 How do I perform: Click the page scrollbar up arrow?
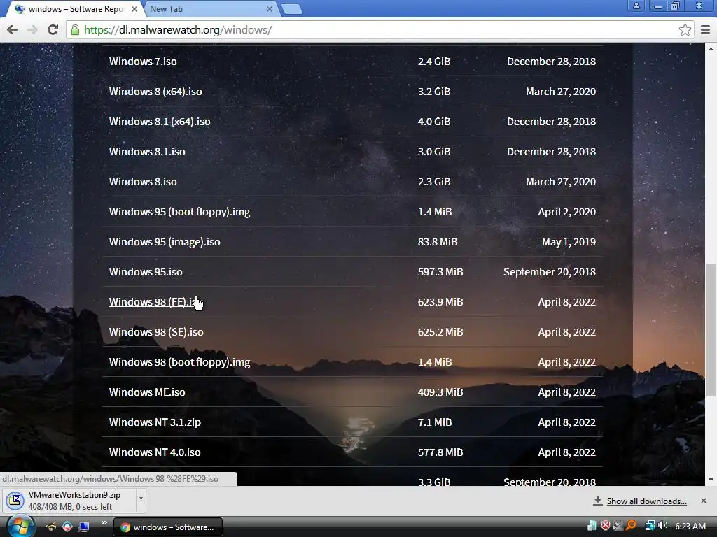pos(711,49)
